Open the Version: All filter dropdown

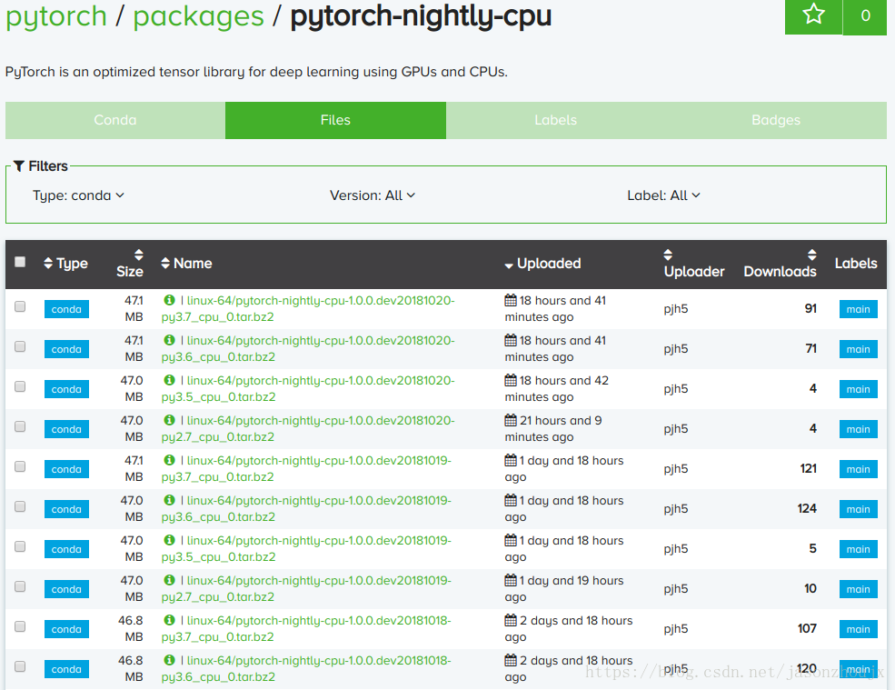point(373,195)
